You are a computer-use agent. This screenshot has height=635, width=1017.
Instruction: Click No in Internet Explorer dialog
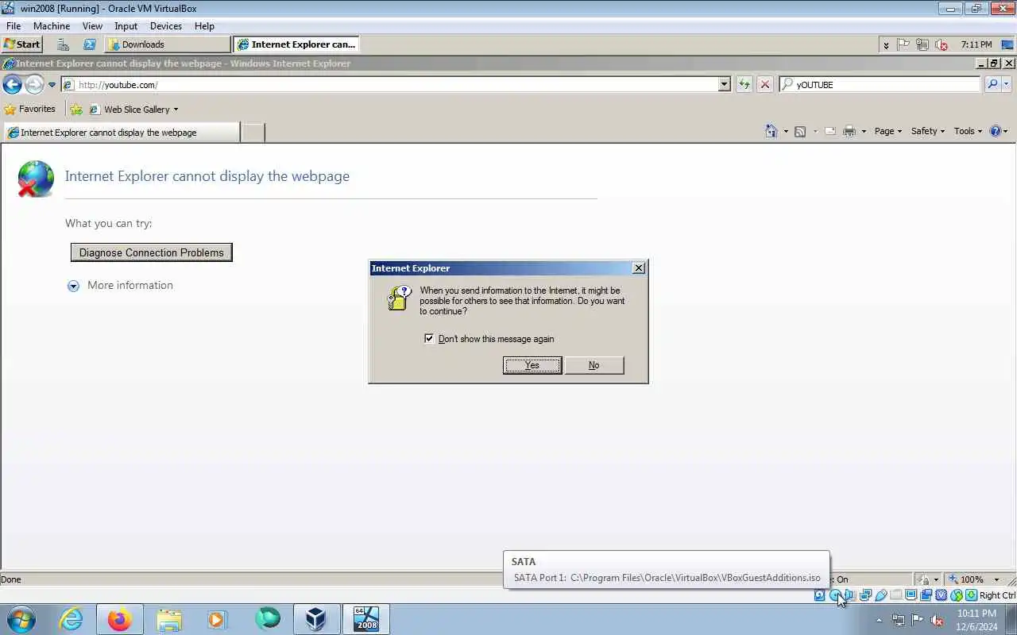tap(594, 365)
